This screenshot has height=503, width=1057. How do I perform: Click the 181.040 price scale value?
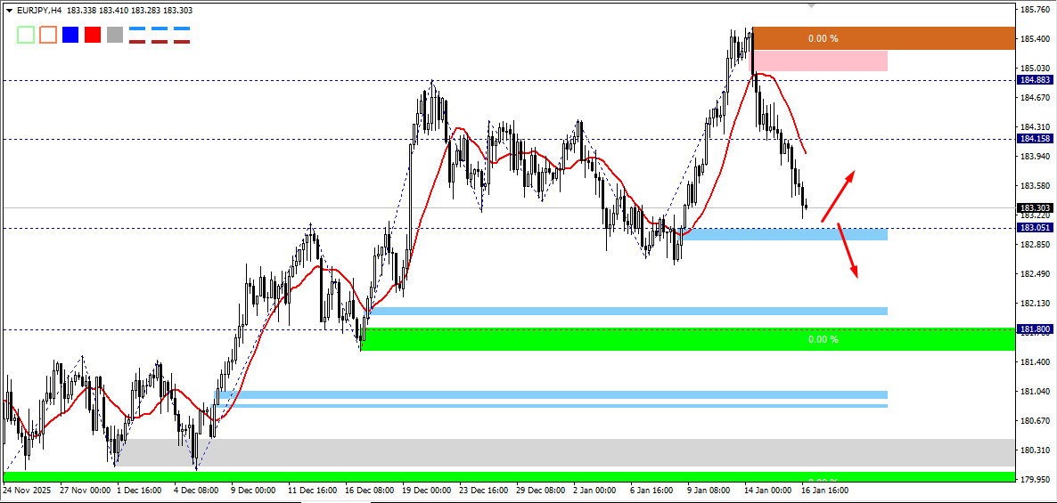[1036, 391]
